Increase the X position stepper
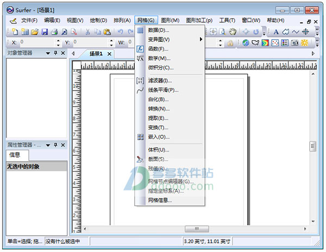 (58, 41)
